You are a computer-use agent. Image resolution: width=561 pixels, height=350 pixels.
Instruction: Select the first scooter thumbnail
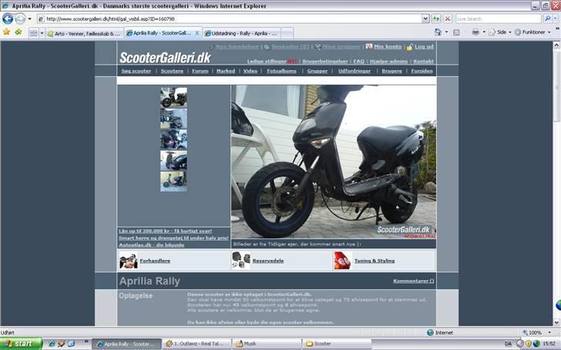click(173, 98)
